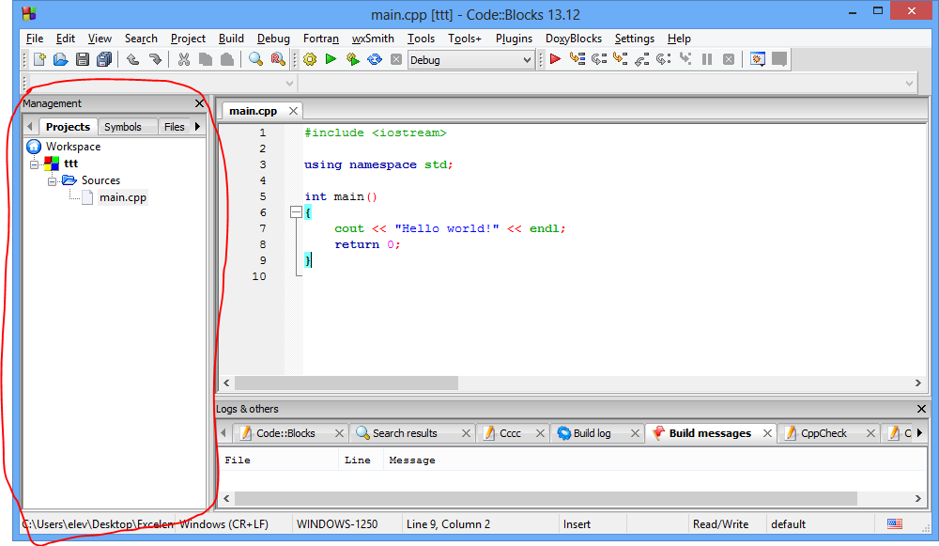Open the wxSmith menu
Image resolution: width=939 pixels, height=546 pixels.
tap(373, 39)
